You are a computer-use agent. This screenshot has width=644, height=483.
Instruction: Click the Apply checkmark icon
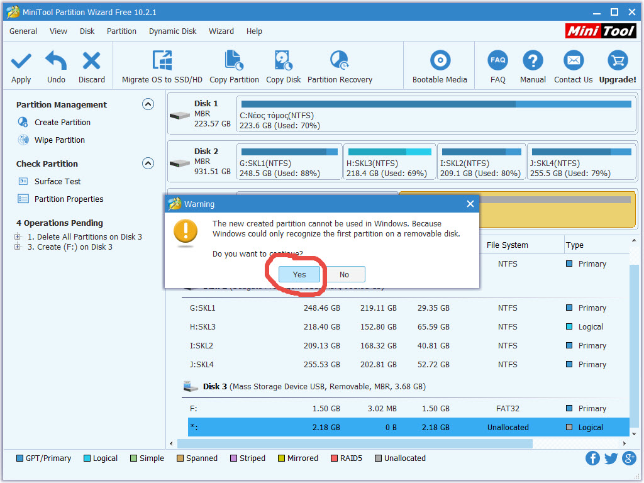(21, 62)
